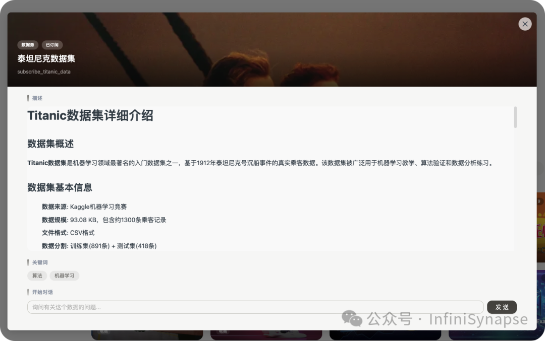Click the 文件格式 CSV格式 line
This screenshot has width=545, height=341.
pos(68,233)
